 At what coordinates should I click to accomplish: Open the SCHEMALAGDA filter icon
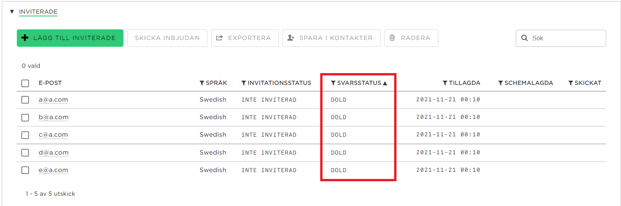coord(501,83)
